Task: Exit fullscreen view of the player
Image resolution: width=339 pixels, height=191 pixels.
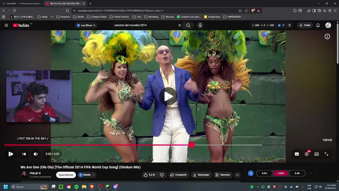Action: click(x=327, y=154)
